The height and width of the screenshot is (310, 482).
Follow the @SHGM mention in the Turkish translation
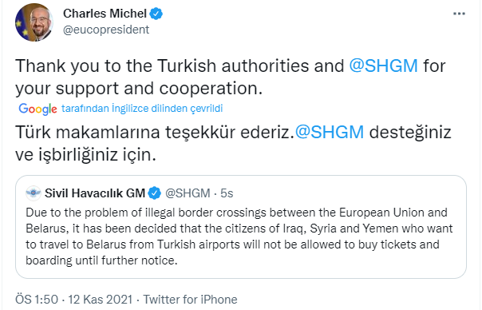coord(330,132)
